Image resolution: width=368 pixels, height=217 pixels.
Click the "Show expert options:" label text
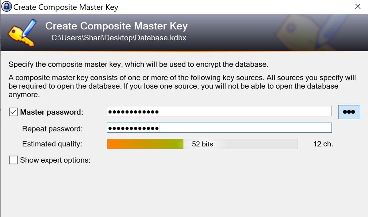pos(55,160)
